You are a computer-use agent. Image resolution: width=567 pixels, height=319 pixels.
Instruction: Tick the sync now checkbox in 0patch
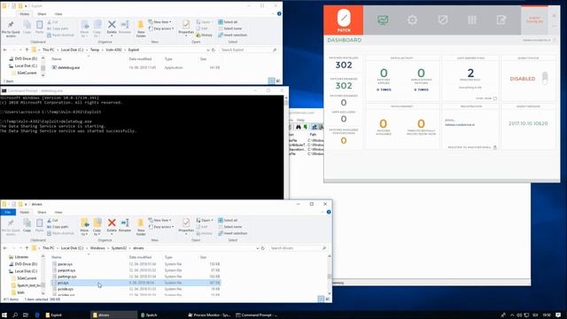(x=495, y=98)
